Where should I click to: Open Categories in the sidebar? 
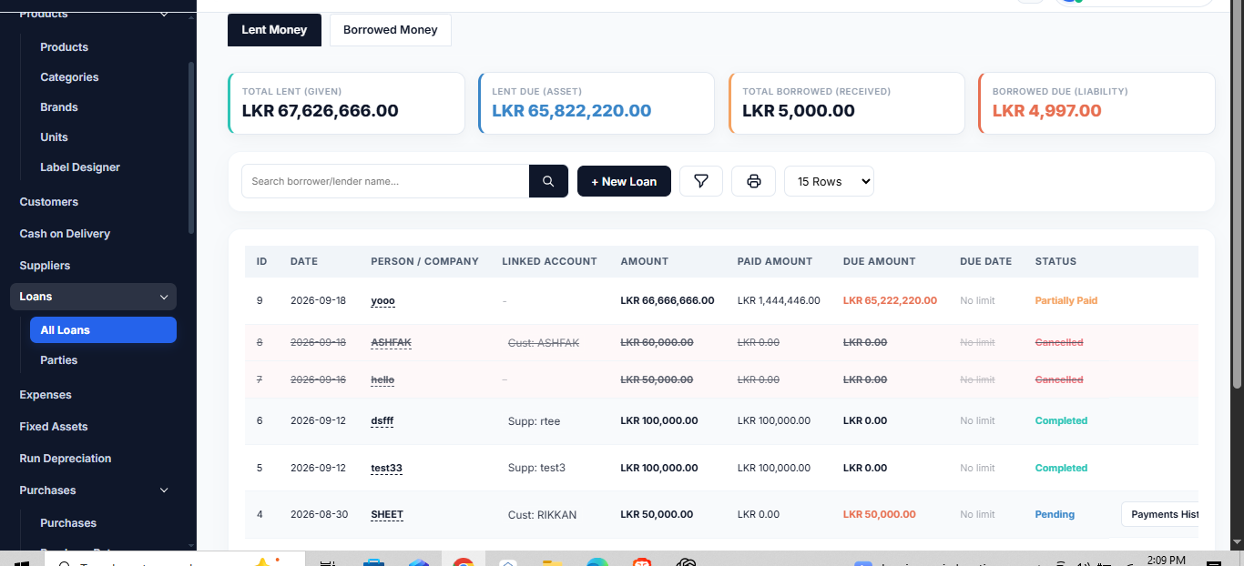(69, 77)
